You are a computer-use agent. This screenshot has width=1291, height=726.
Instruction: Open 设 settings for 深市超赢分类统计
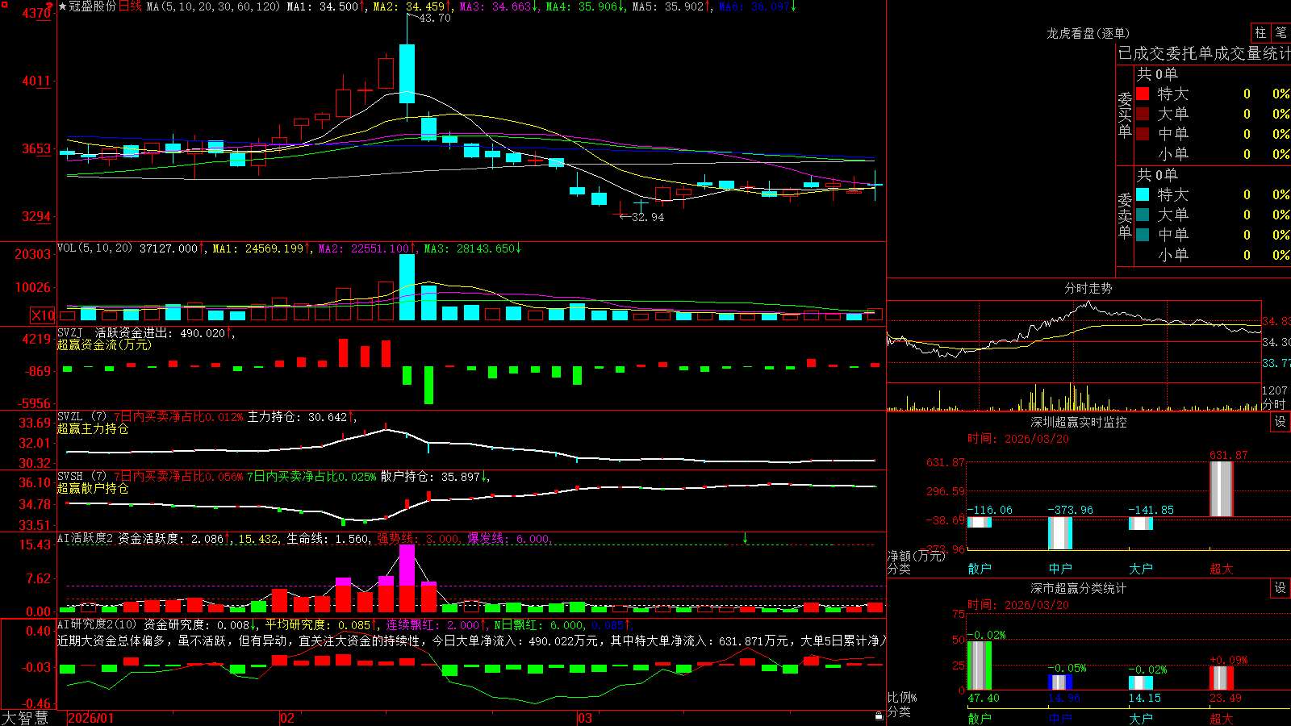click(1281, 588)
